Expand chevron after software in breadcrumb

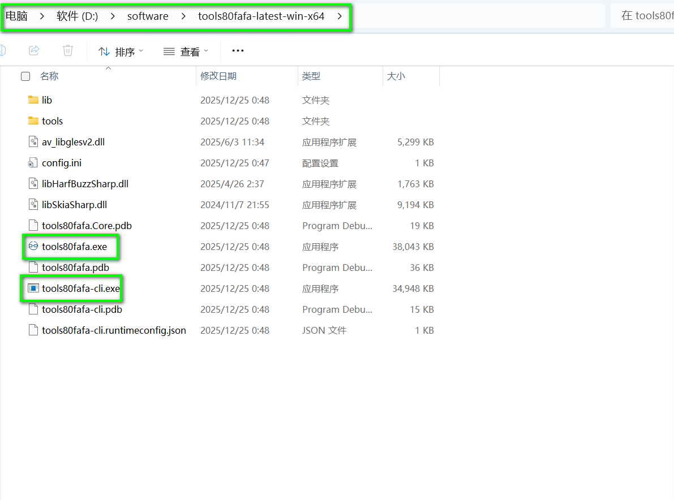[183, 16]
